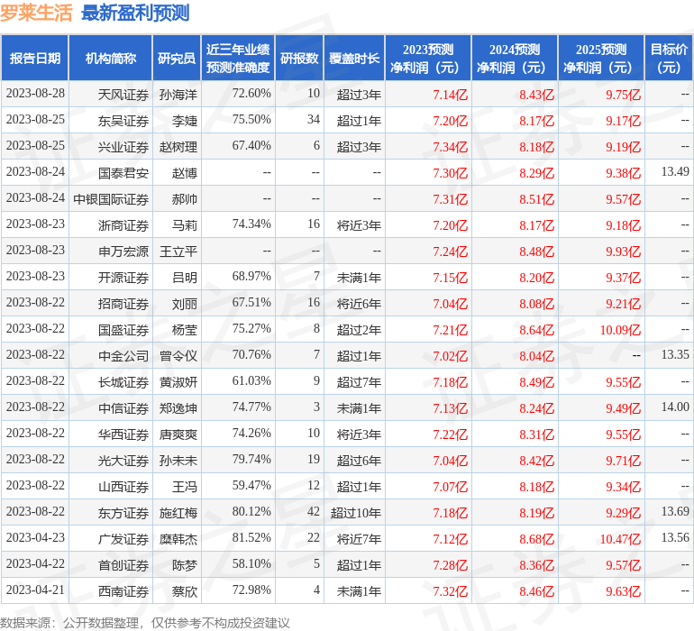
Task: Click researcher name 王立平
Action: (x=178, y=251)
